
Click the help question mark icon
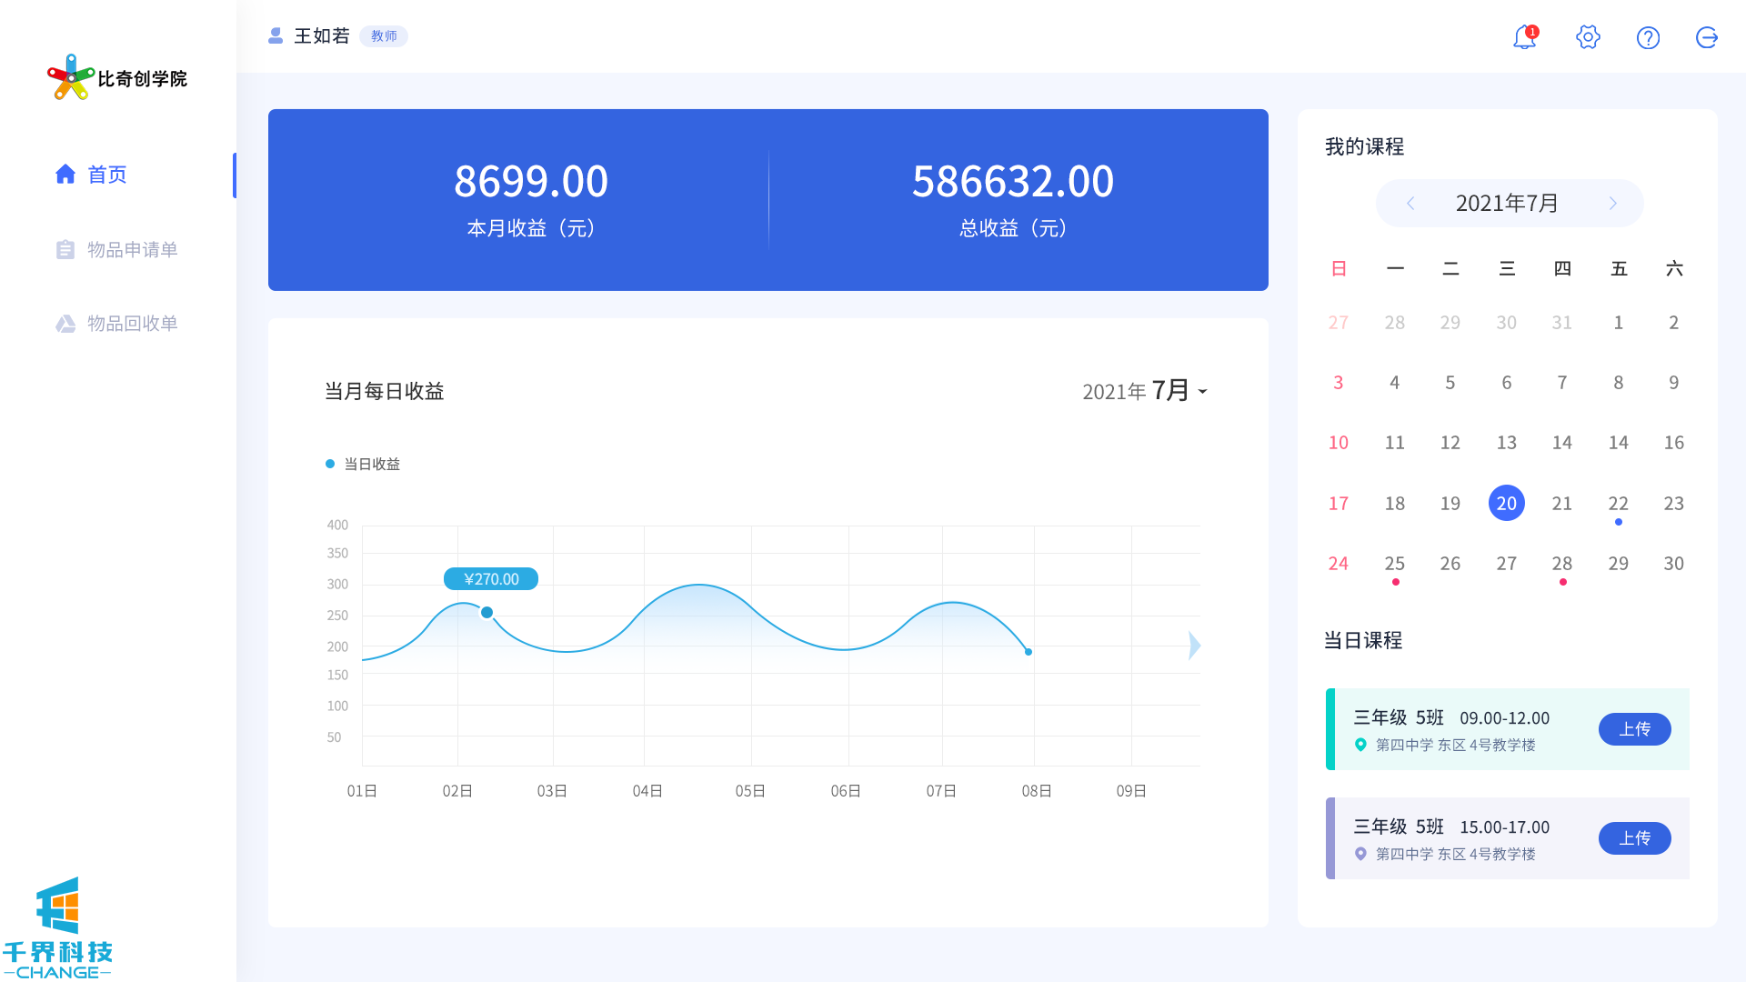point(1648,37)
